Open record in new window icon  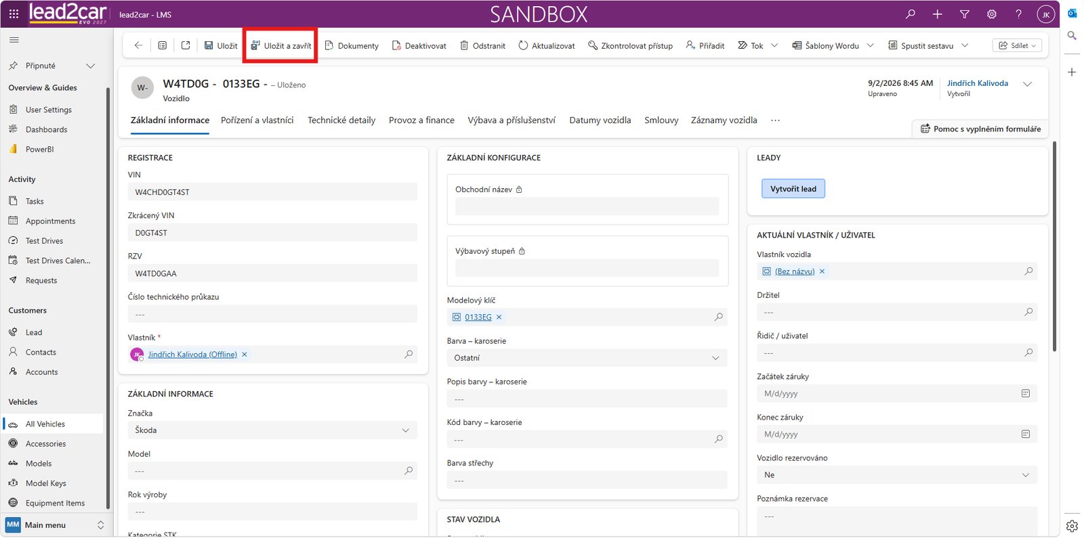(x=186, y=45)
